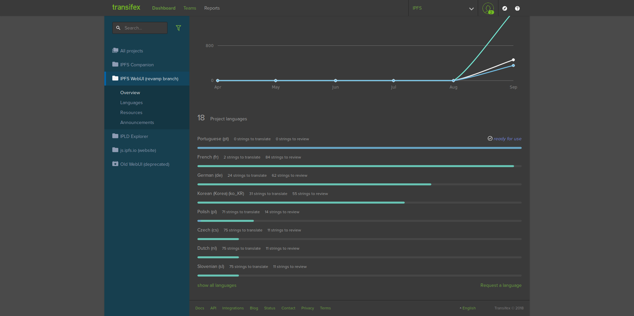Click the search magnifier icon
634x316 pixels.
118,28
